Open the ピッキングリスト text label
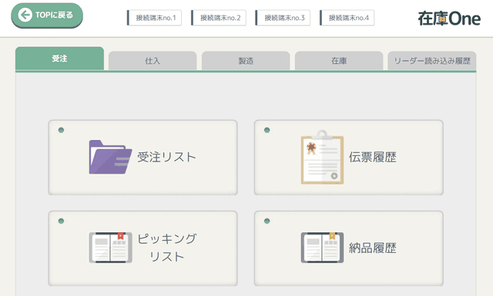Viewport: 493px width, 296px height. tap(166, 248)
